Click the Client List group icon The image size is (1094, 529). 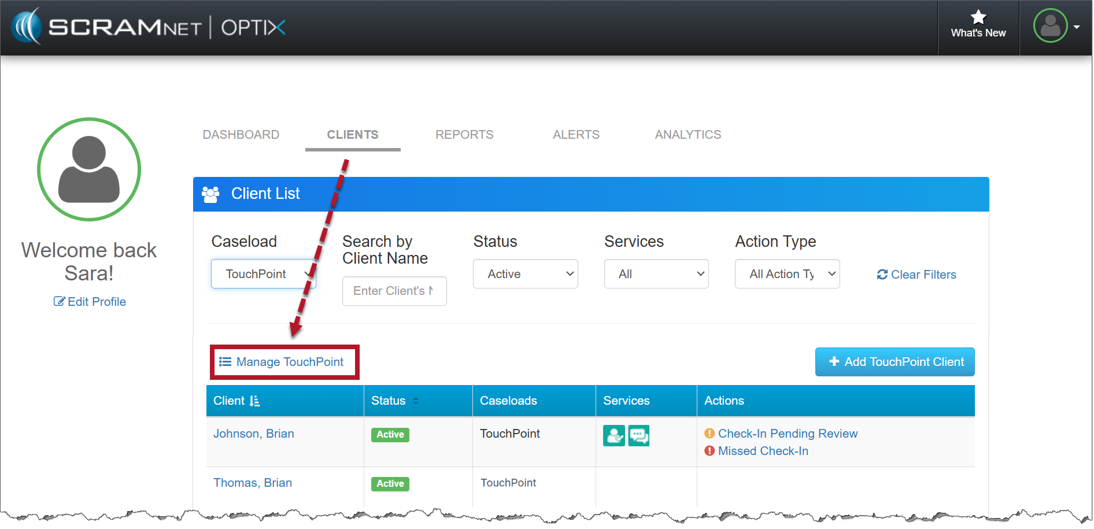(210, 194)
